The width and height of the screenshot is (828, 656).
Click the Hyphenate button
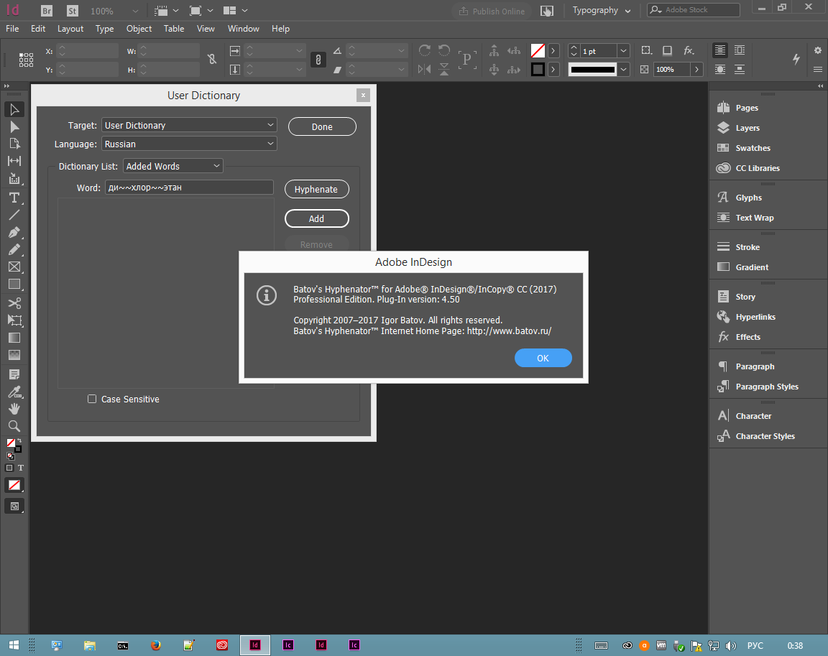pos(316,189)
